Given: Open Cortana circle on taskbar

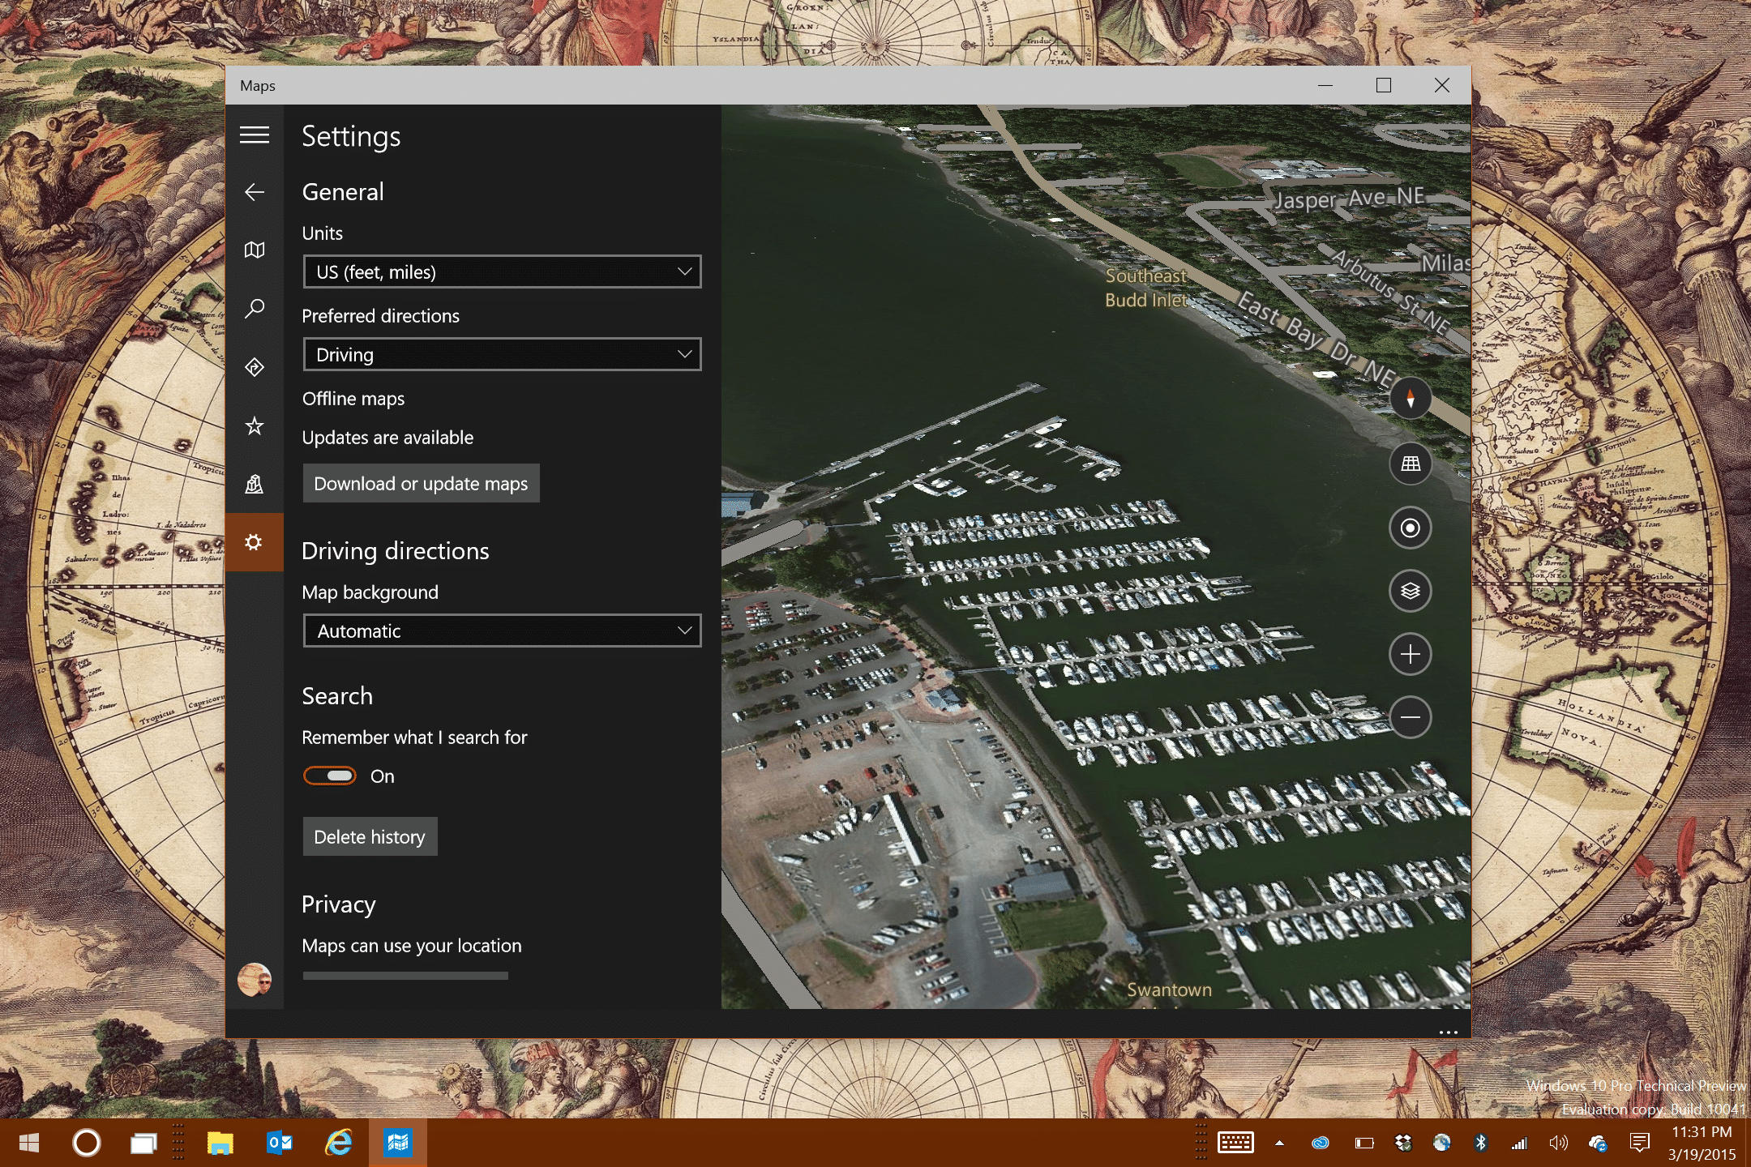Looking at the screenshot, I should pyautogui.click(x=87, y=1143).
